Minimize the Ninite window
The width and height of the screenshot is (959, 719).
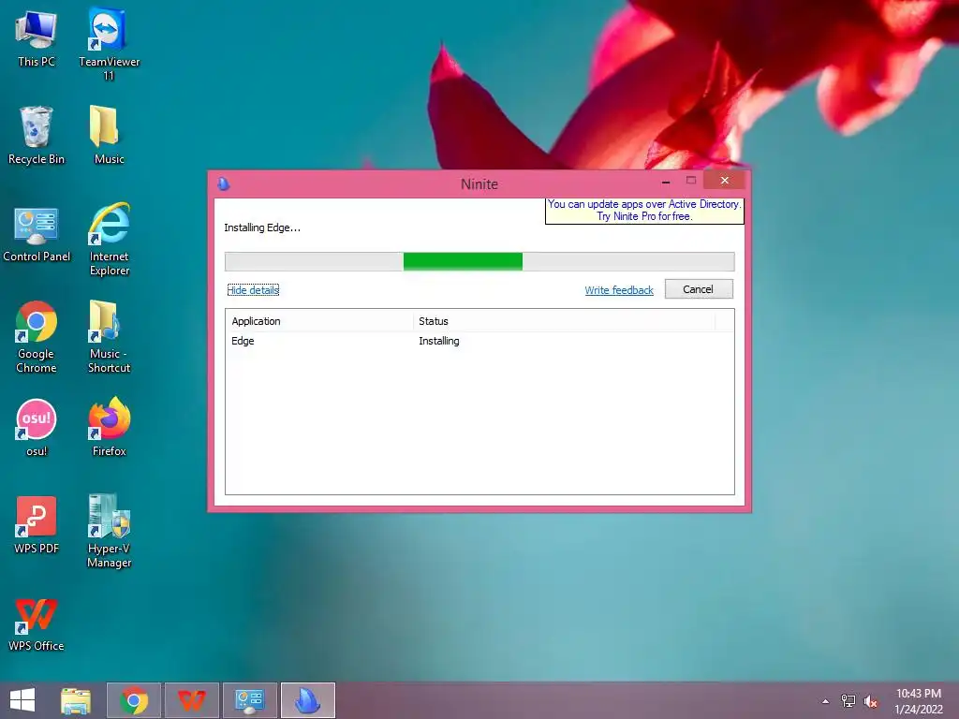(666, 182)
